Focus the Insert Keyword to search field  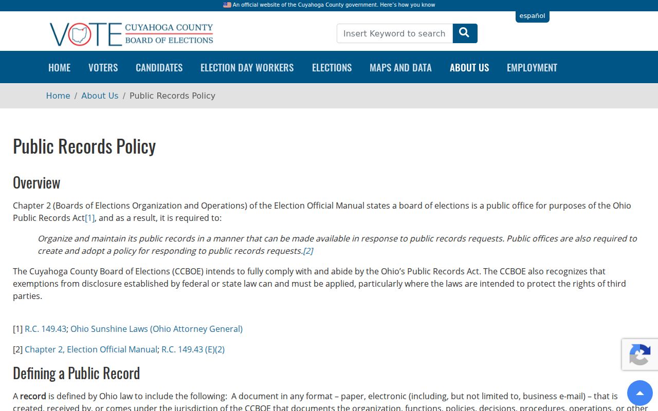[395, 33]
